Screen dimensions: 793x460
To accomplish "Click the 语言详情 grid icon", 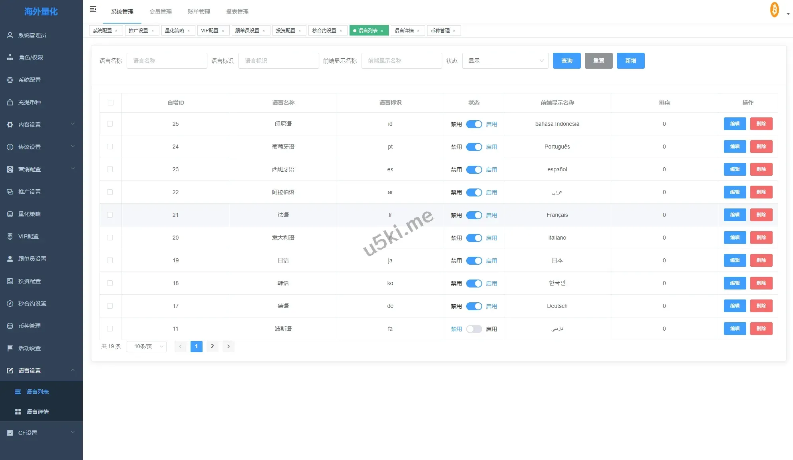I will coord(18,412).
